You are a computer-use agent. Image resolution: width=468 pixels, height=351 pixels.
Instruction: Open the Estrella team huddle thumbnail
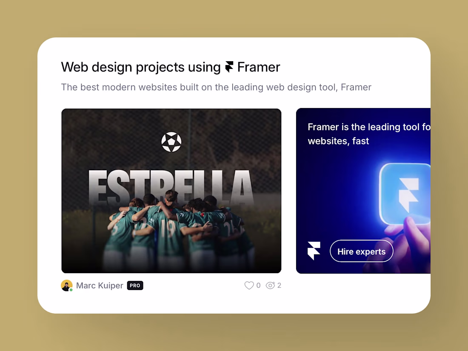coord(171,191)
